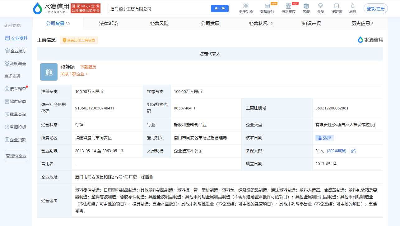The height and width of the screenshot is (226, 400).
Task: Click the 水滴信用 logo at top left
Action: 51,8
